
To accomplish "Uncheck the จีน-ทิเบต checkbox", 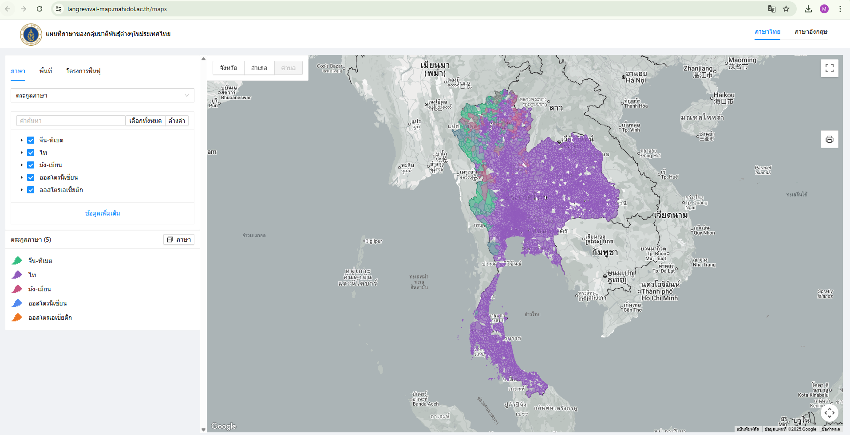I will [x=31, y=140].
